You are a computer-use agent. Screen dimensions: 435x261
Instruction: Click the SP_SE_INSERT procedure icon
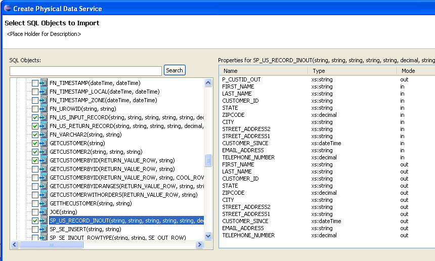(x=43, y=229)
